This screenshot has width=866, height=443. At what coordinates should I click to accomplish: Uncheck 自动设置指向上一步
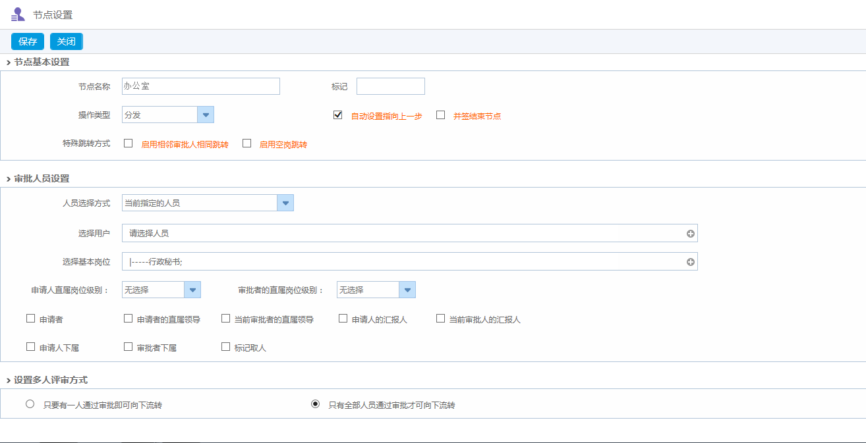[x=337, y=114]
